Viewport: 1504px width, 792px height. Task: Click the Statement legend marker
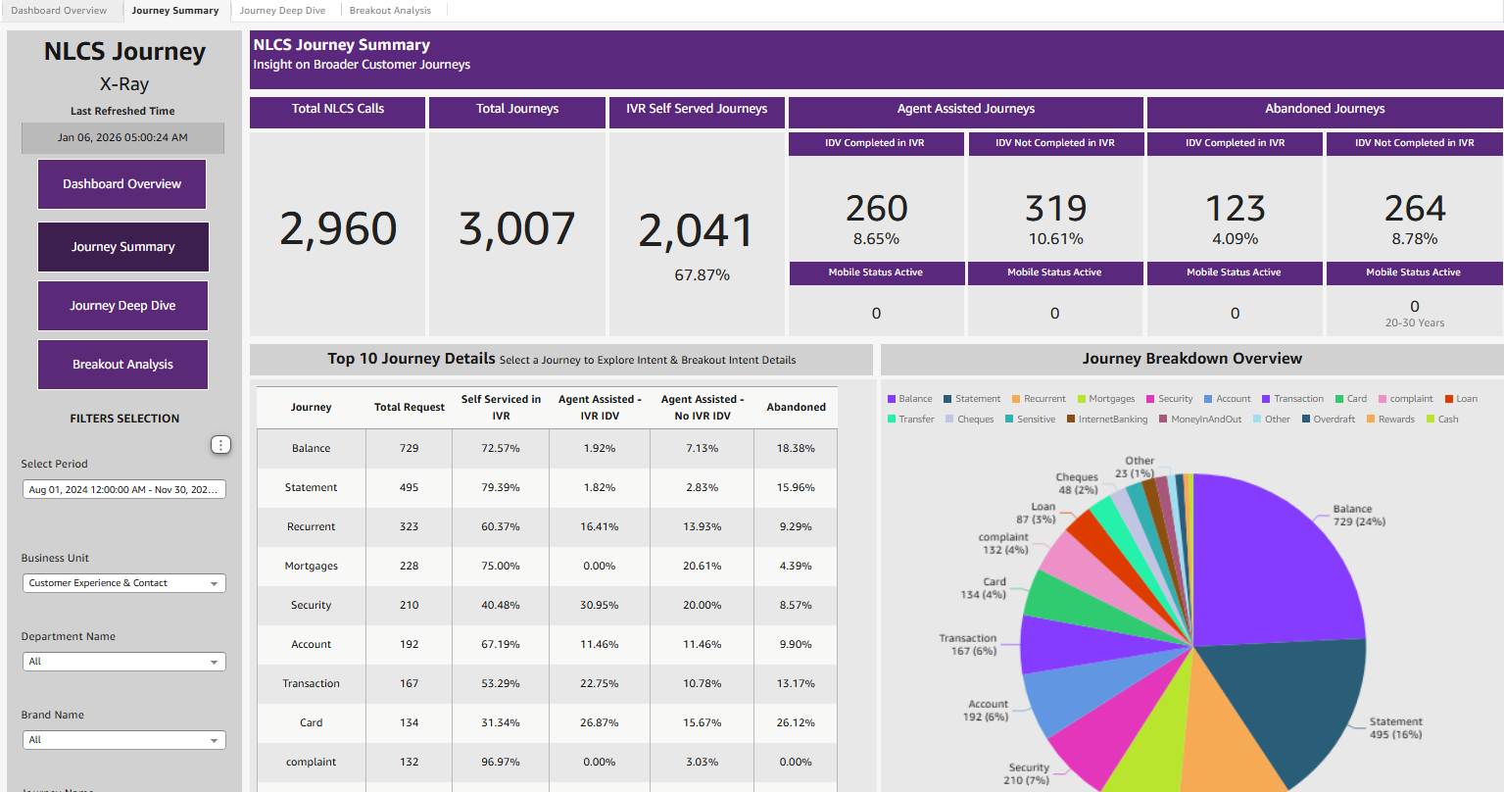(x=948, y=399)
